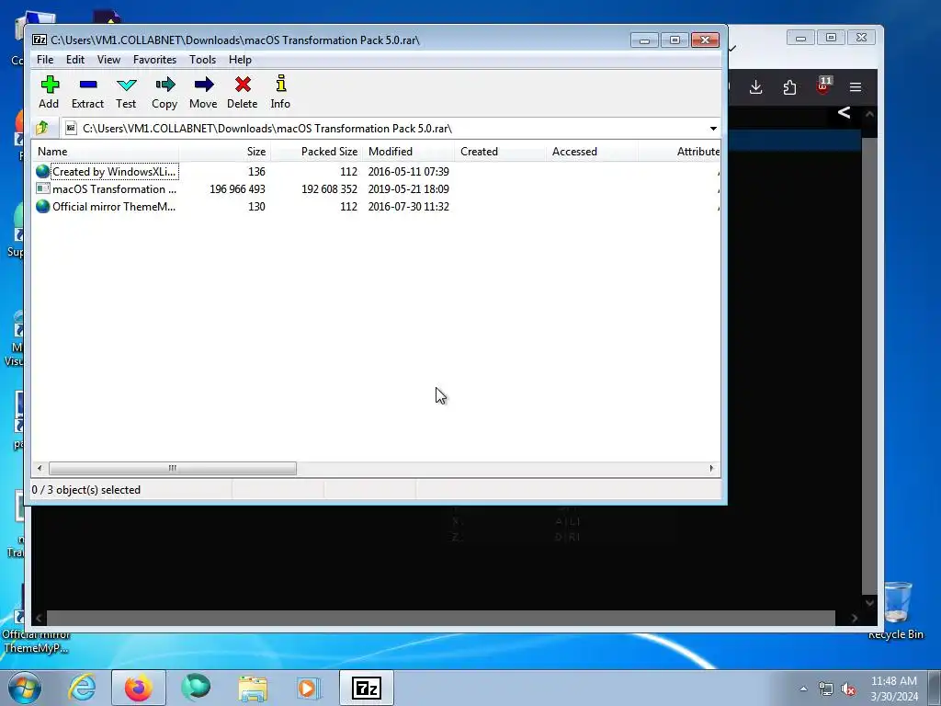The height and width of the screenshot is (706, 941).
Task: Open the Info tool
Action: pos(280,84)
